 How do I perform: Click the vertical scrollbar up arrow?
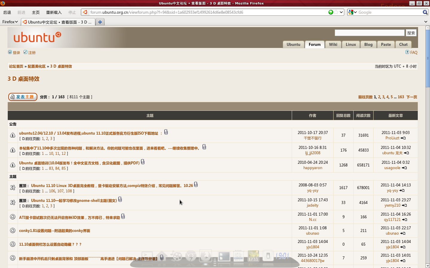428,28
